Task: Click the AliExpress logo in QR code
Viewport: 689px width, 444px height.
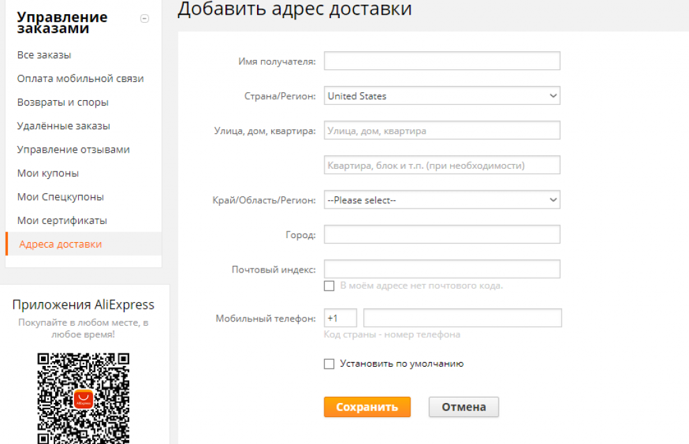Action: click(x=83, y=399)
